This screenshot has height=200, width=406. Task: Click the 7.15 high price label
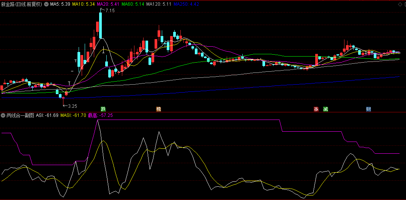coord(110,10)
